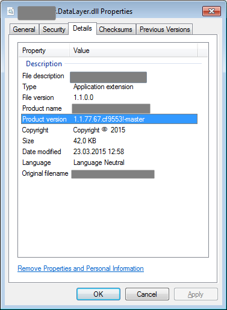Screen dimensions: 227x310
Task: Click the '1.1.77.67.cf9553!-master' version value
Action: tap(109, 119)
